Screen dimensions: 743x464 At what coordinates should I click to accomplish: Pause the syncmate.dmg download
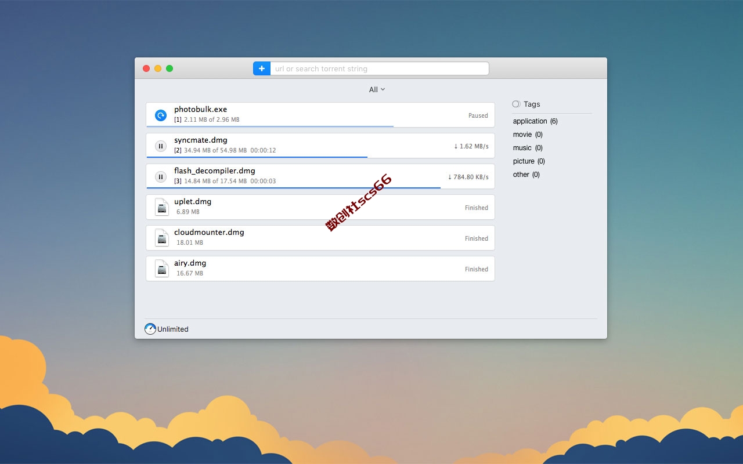point(161,146)
